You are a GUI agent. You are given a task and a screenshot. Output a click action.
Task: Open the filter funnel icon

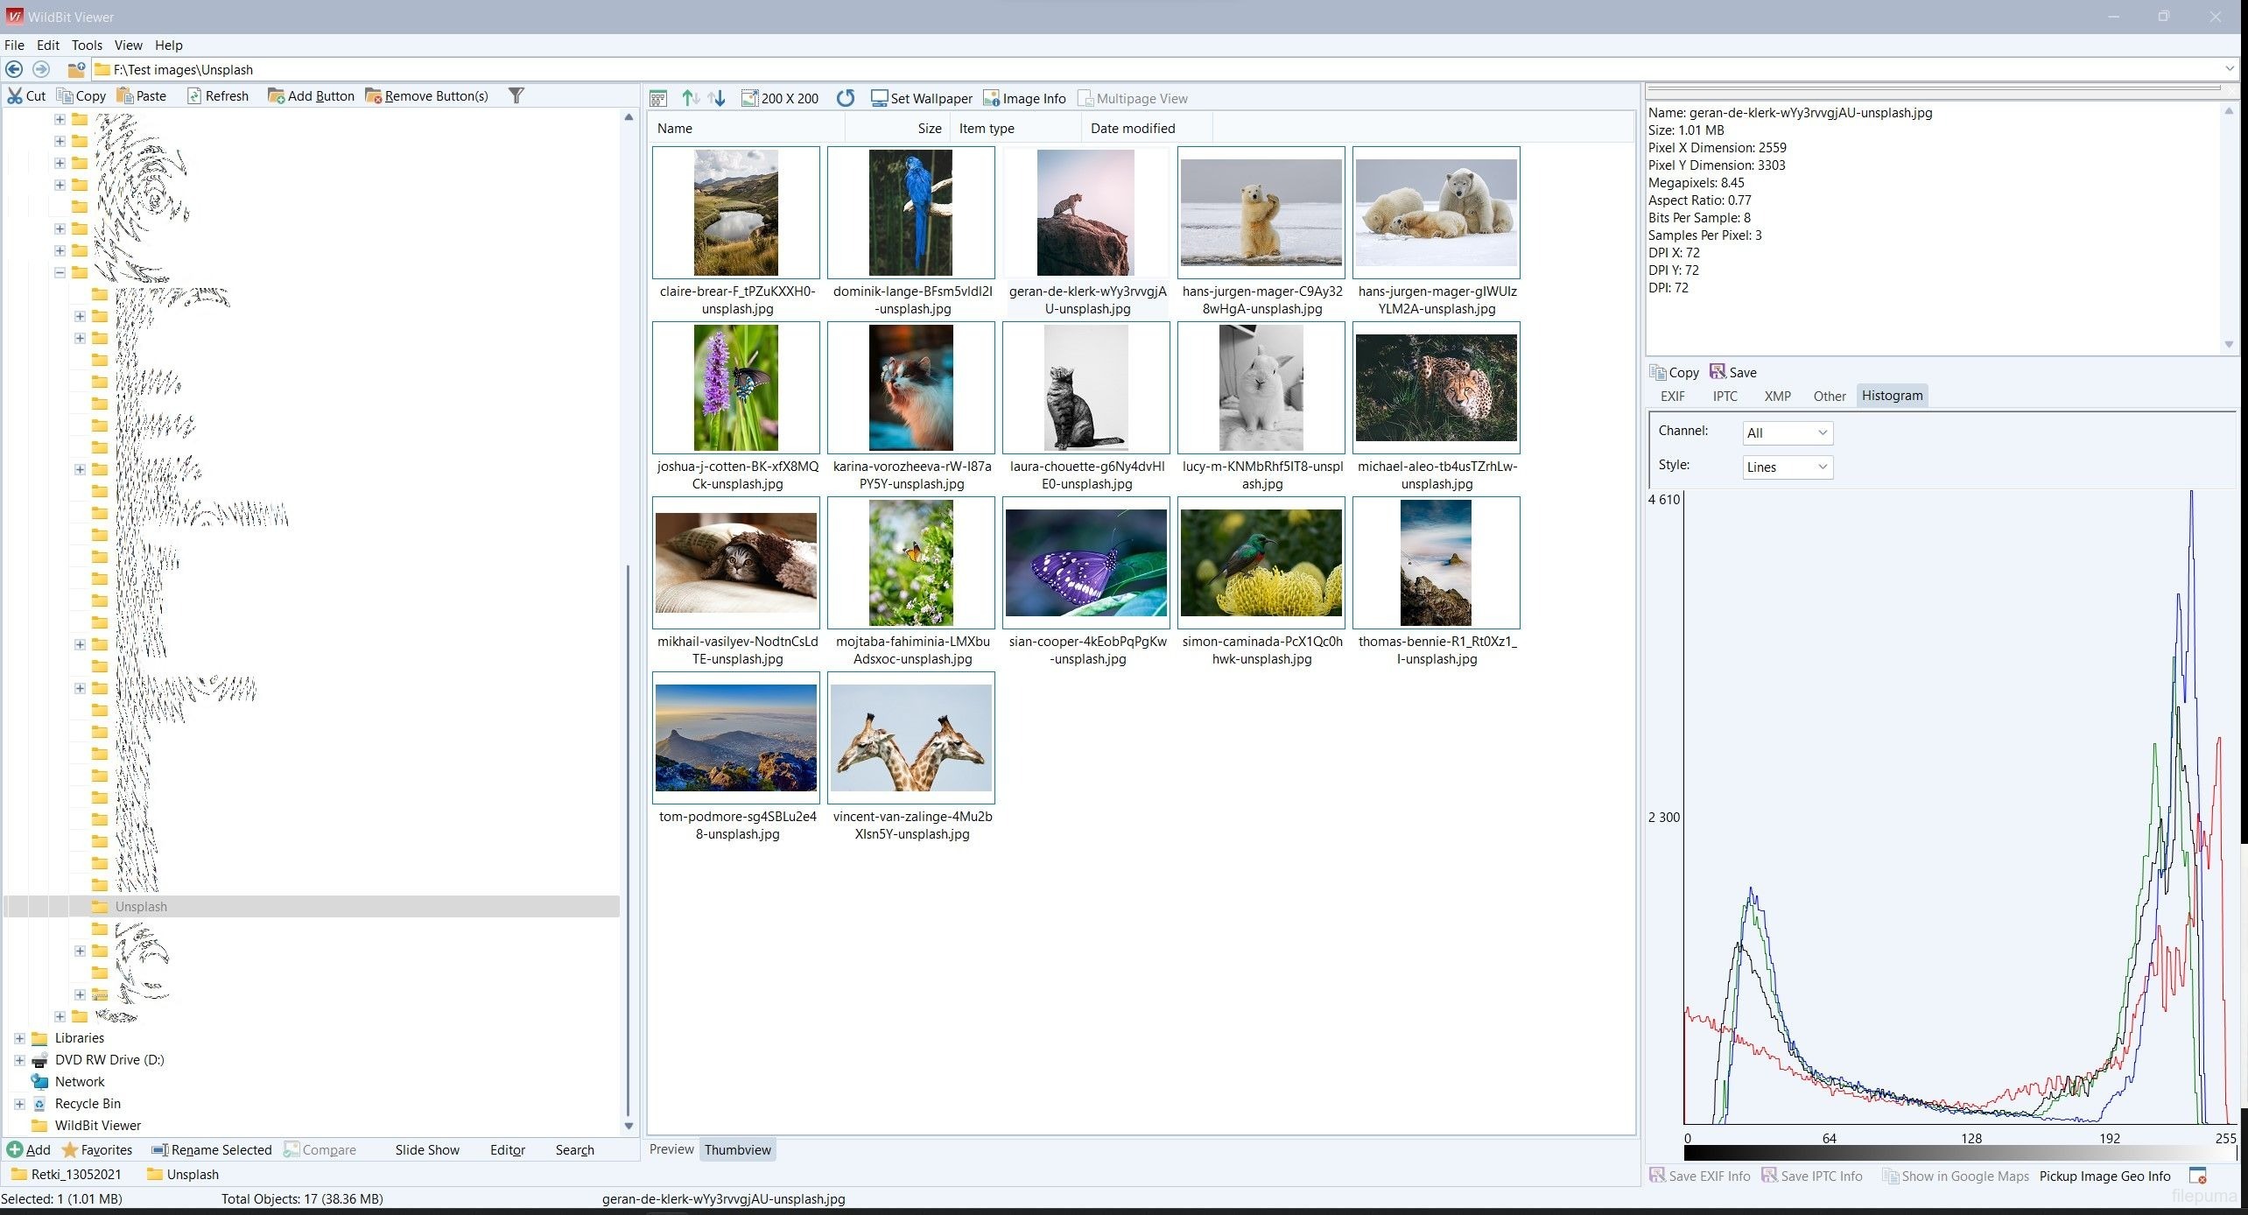click(516, 95)
